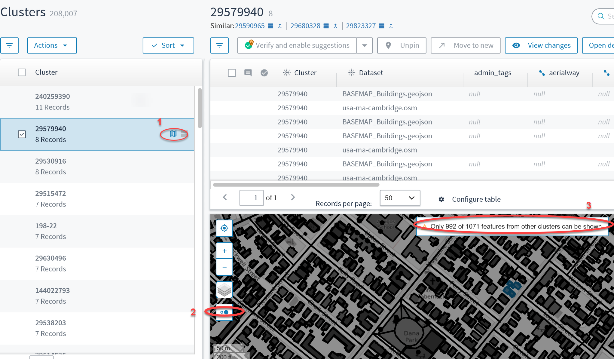The height and width of the screenshot is (359, 614).
Task: Select the checkbox for cluster 29579940
Action: 22,134
